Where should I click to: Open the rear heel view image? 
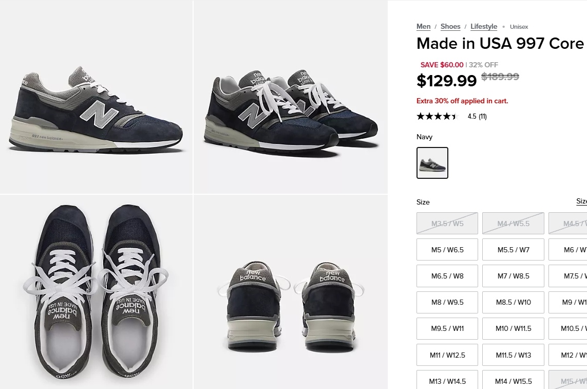tap(291, 292)
